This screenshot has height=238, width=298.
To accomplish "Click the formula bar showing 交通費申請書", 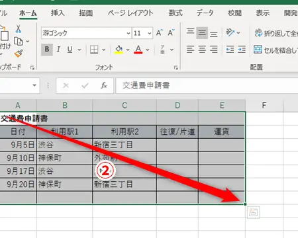I will 207,85.
